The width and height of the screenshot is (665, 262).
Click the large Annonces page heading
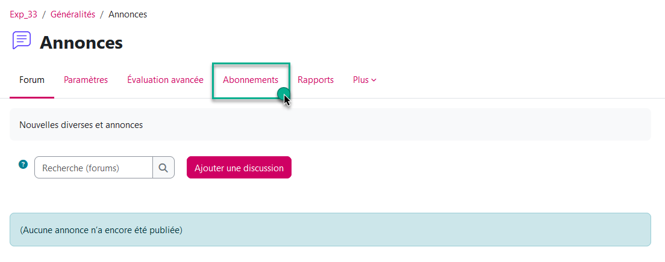click(81, 43)
